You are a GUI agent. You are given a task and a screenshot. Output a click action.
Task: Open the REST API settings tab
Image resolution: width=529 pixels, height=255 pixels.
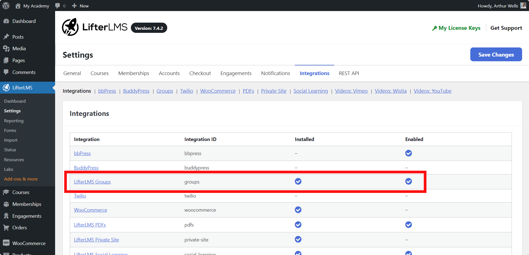click(349, 73)
